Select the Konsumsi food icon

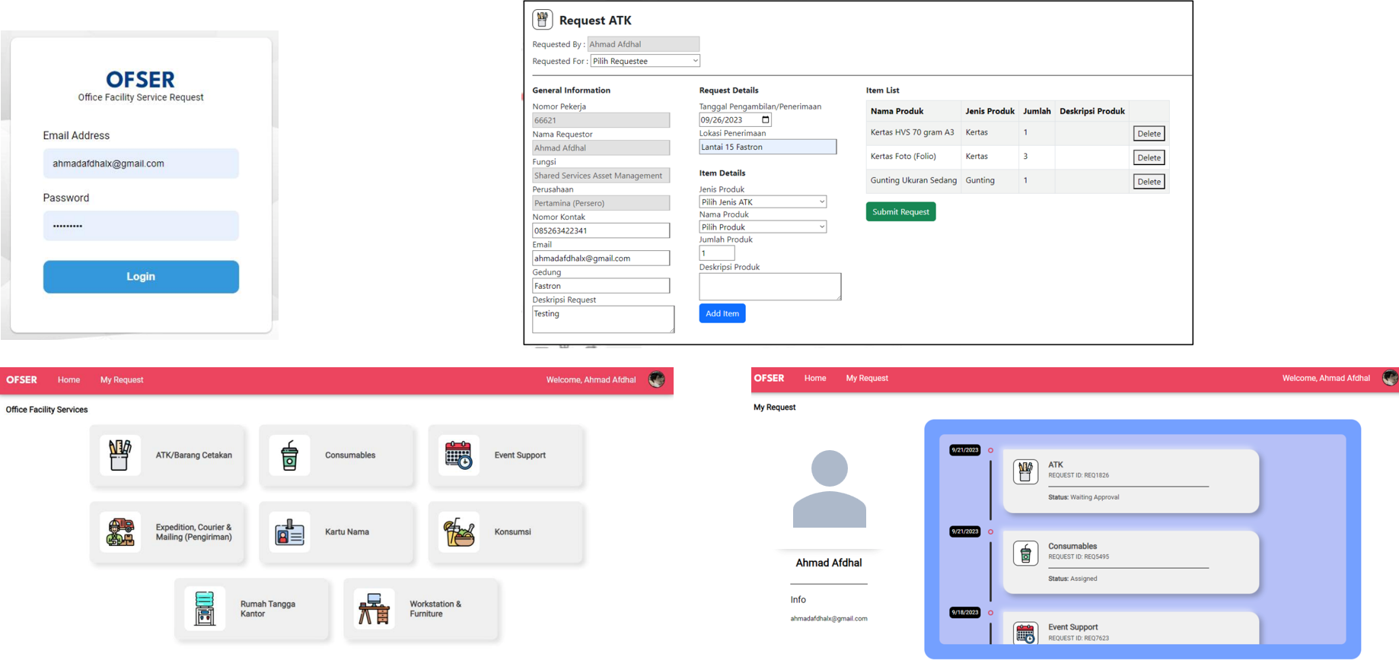pyautogui.click(x=458, y=532)
